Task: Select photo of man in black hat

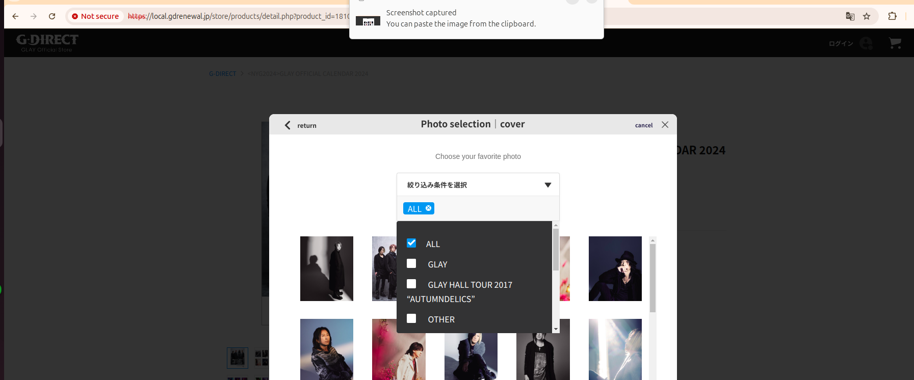Action: [615, 268]
